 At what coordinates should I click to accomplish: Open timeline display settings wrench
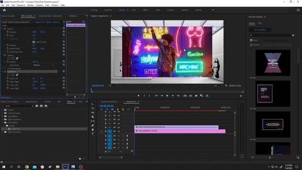point(123,110)
